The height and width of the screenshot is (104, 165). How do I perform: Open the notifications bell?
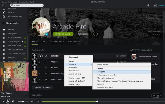[x=148, y=5]
